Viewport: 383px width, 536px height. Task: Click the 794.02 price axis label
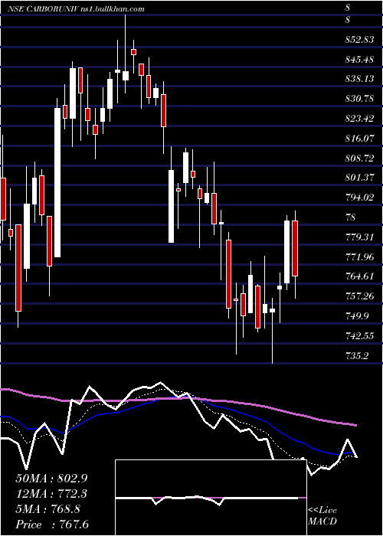tap(359, 198)
